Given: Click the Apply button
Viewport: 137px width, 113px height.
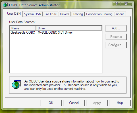Looking at the screenshot, I should [97, 103].
